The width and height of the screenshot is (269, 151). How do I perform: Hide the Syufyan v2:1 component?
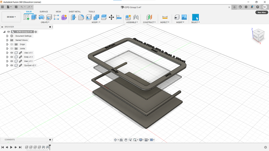[x=12, y=65]
